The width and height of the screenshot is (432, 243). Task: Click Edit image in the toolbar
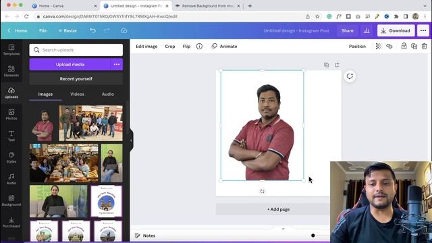[146, 47]
